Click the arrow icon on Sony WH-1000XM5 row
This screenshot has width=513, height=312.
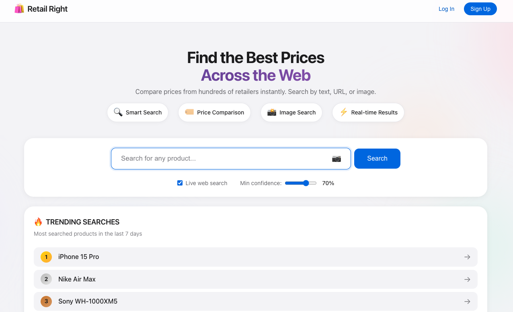tap(467, 301)
